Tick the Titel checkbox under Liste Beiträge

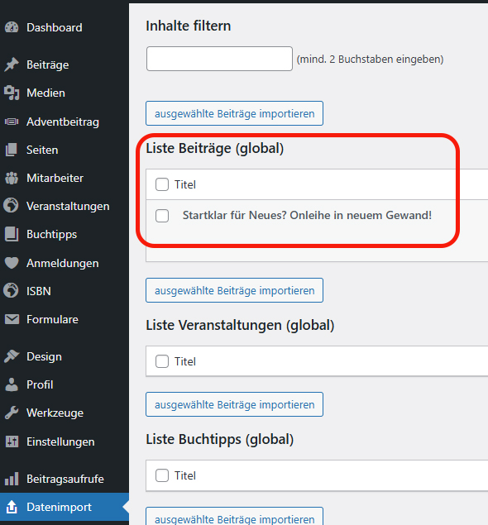162,184
